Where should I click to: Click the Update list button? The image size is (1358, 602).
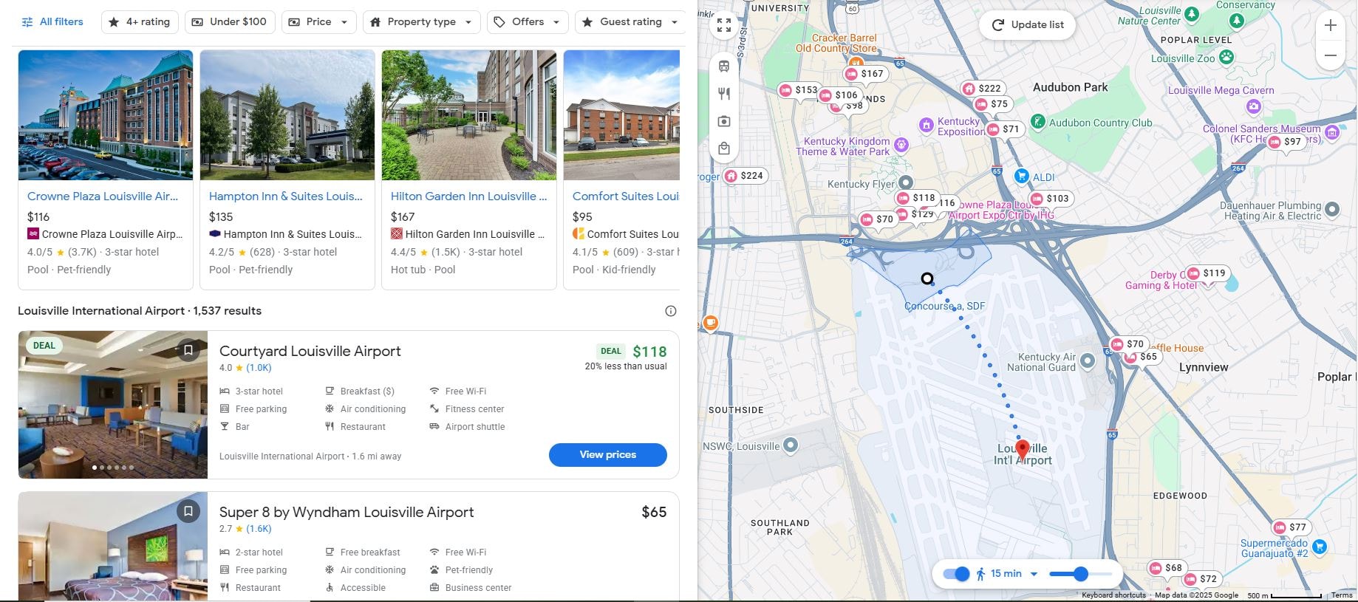[1028, 24]
